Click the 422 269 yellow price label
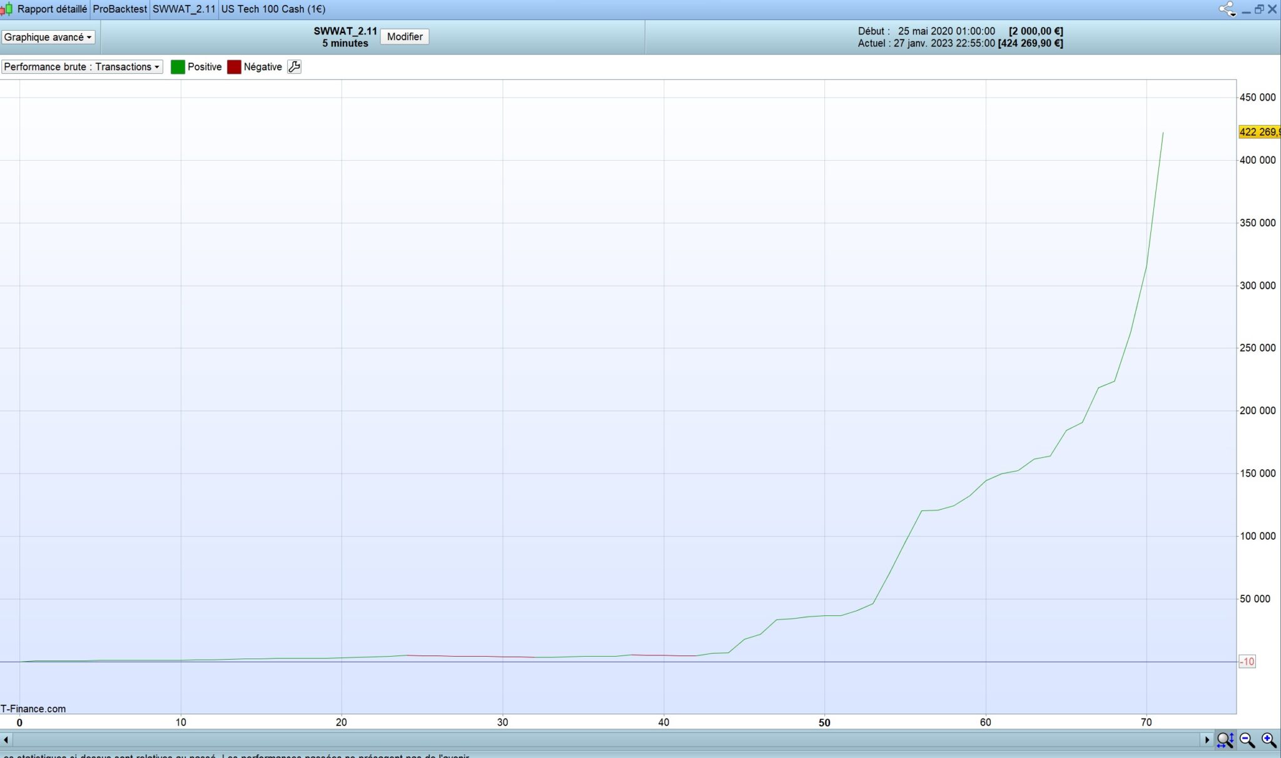This screenshot has height=758, width=1281. point(1259,132)
